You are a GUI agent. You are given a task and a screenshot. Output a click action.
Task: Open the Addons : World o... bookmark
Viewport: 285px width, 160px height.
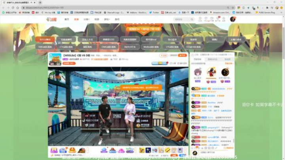click(137, 13)
